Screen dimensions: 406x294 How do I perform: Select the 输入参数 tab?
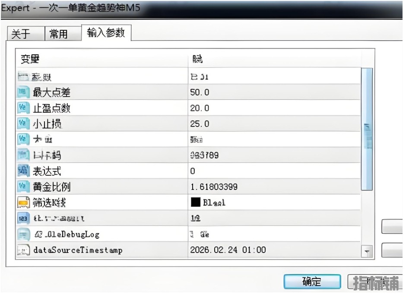click(106, 33)
